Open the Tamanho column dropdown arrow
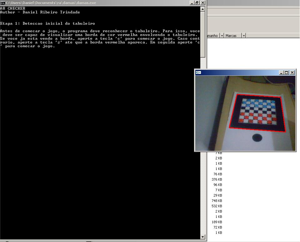The height and width of the screenshot is (242, 300). pos(222,36)
